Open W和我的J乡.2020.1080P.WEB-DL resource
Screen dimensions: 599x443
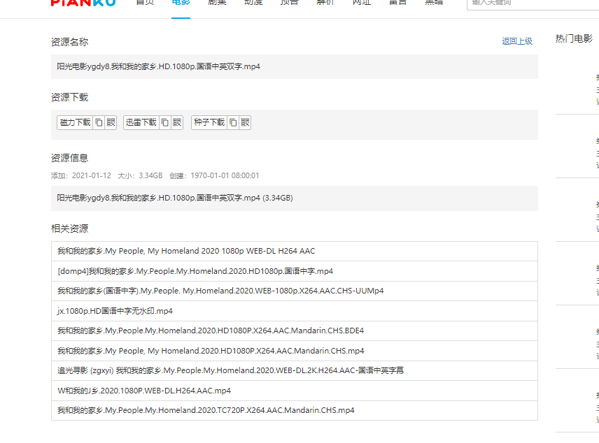(295, 391)
